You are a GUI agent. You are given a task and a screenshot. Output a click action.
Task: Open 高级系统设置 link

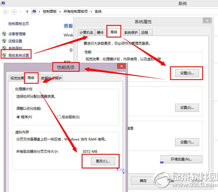19,55
